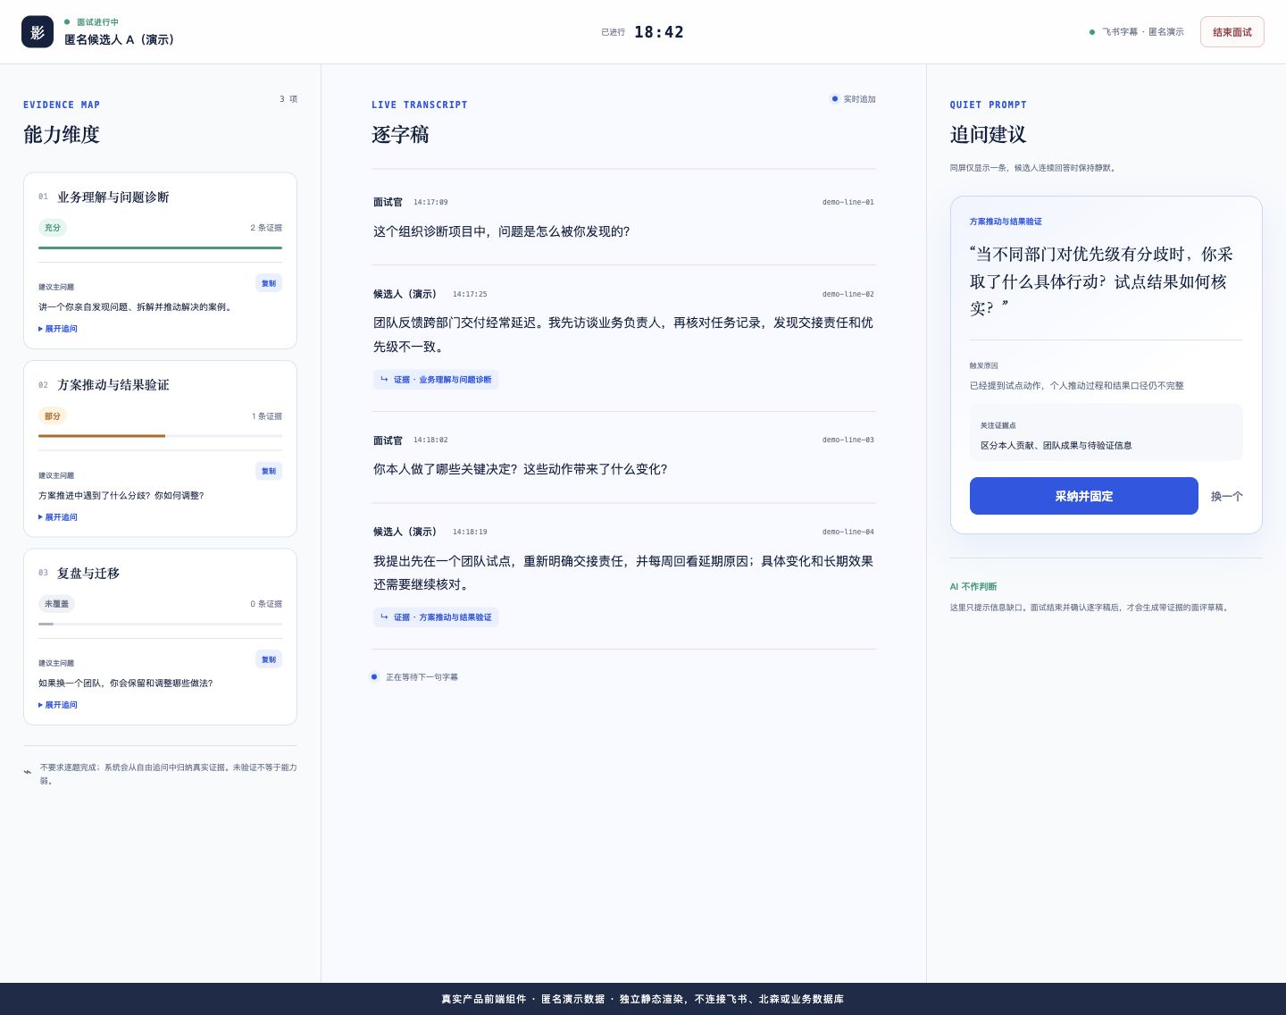Swap the prompt with 换一个
Screen dimensions: 1286x1015
1226,496
